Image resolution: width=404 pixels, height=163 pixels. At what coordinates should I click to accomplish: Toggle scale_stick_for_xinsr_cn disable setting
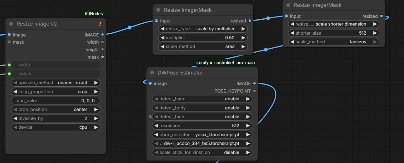click(202, 152)
